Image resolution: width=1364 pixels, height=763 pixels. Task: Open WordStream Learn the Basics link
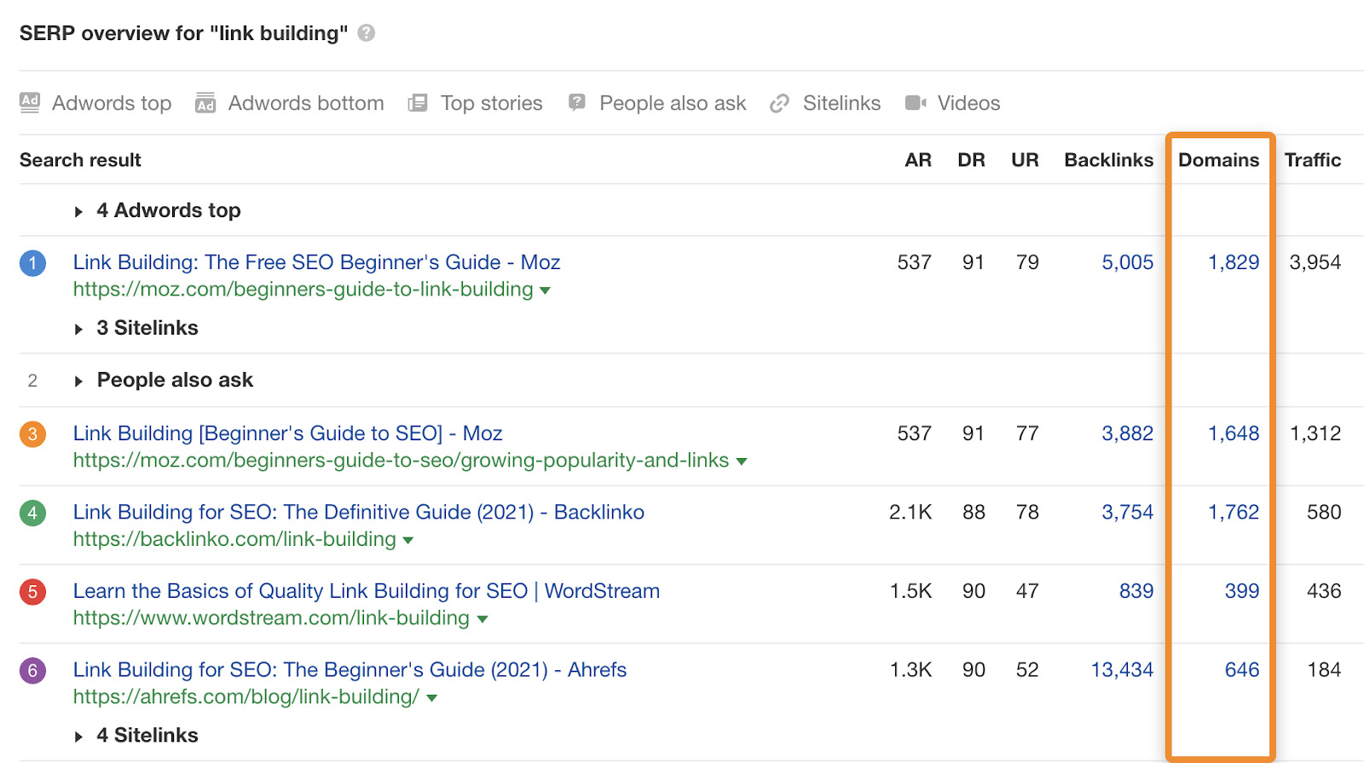[x=366, y=591]
